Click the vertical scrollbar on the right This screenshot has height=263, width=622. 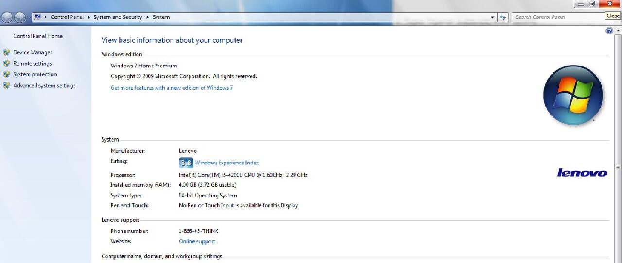click(x=618, y=146)
